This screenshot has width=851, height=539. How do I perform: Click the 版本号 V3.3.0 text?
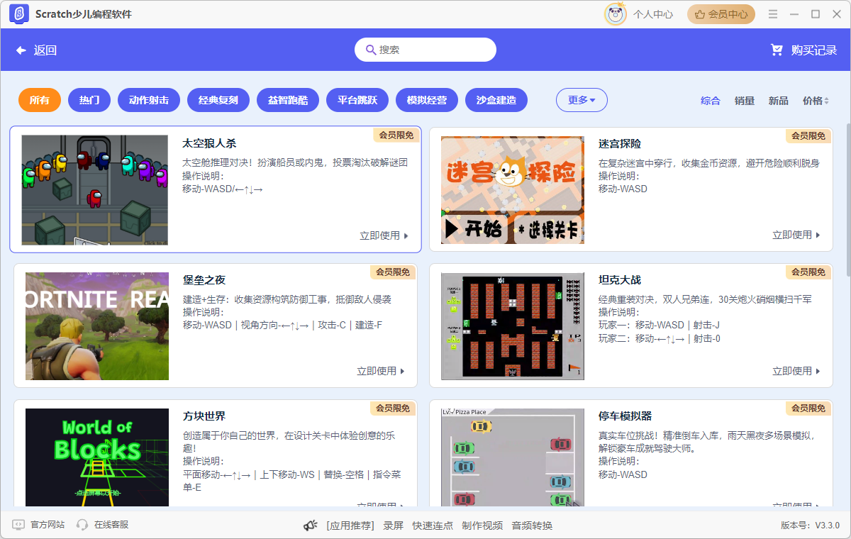click(810, 526)
